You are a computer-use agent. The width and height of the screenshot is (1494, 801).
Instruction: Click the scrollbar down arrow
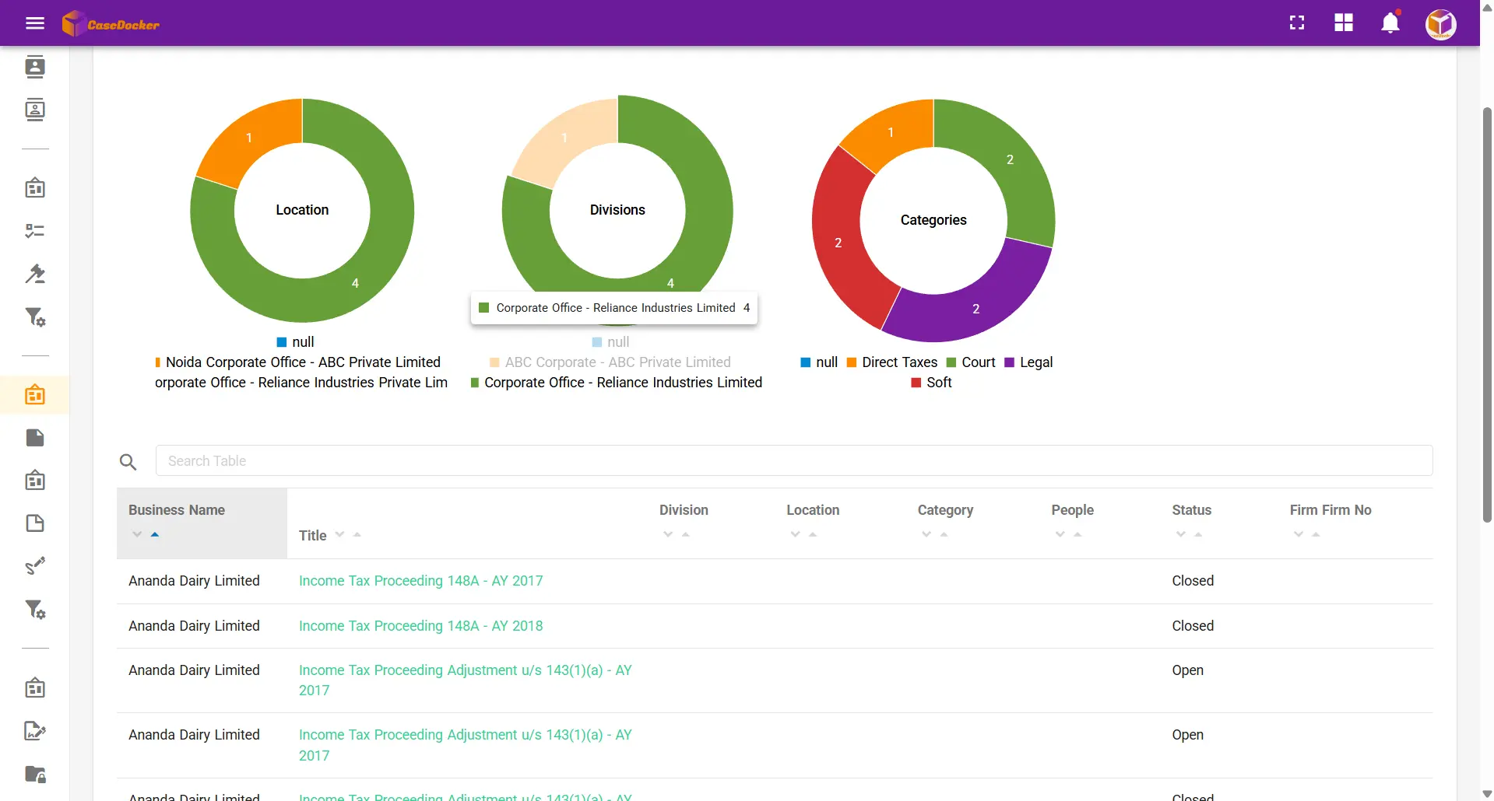tap(1487, 794)
